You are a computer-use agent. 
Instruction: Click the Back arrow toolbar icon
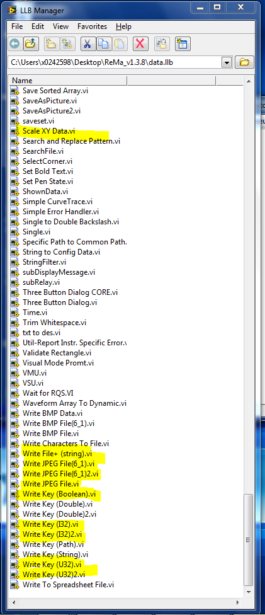(x=14, y=44)
